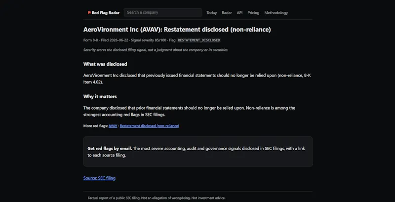Open Restatement disclosed (non-reliance) link
Screen dimensions: 395x202
(150, 126)
